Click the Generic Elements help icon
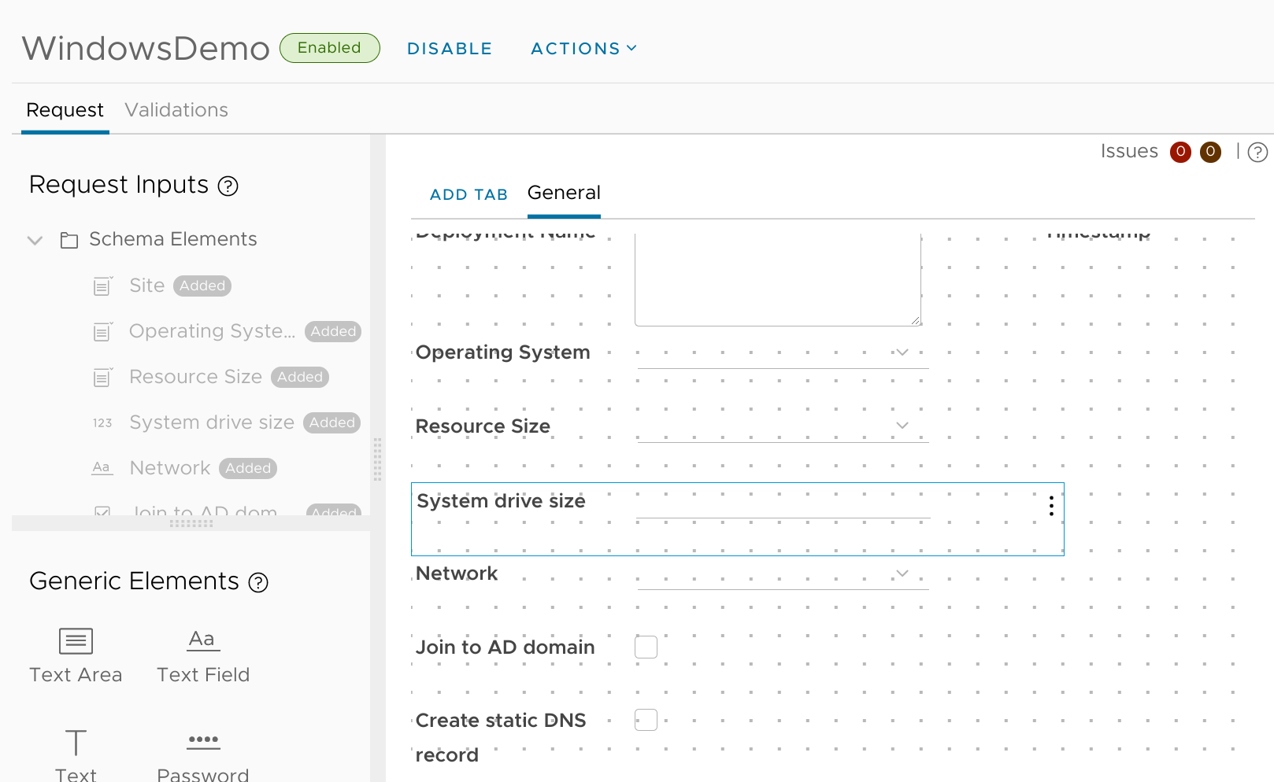The width and height of the screenshot is (1274, 782). pos(258,583)
